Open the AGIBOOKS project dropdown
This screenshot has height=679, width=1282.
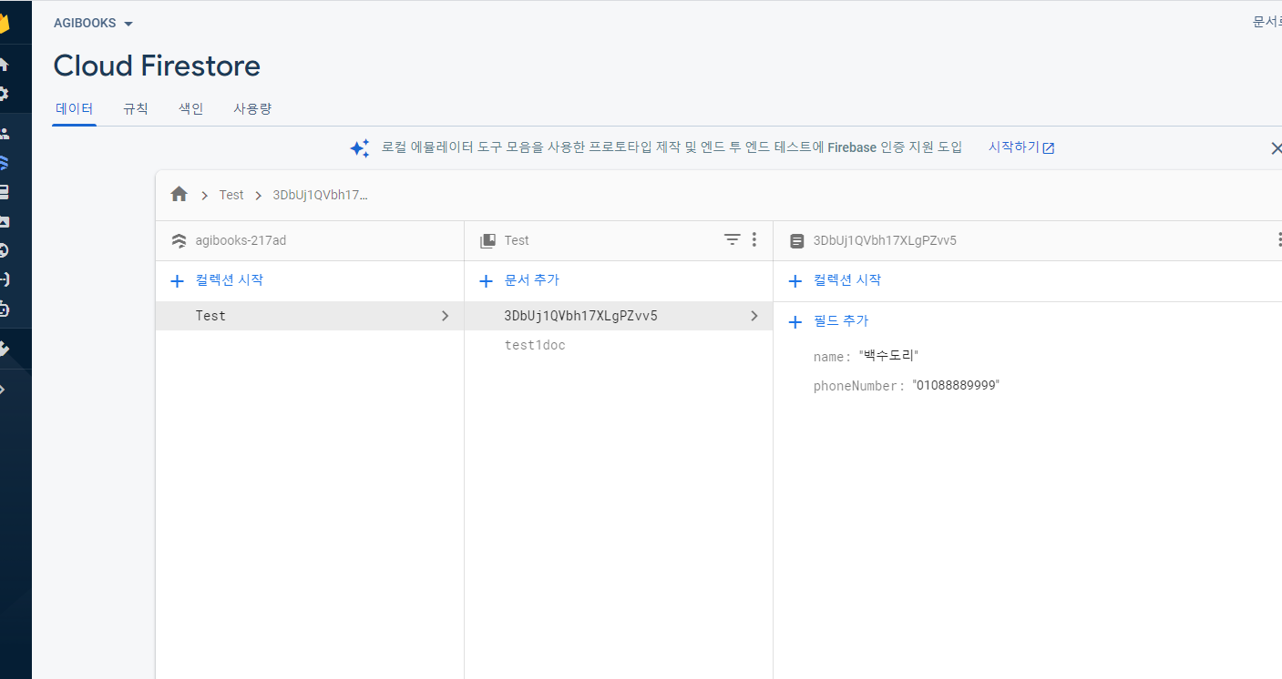pos(93,24)
